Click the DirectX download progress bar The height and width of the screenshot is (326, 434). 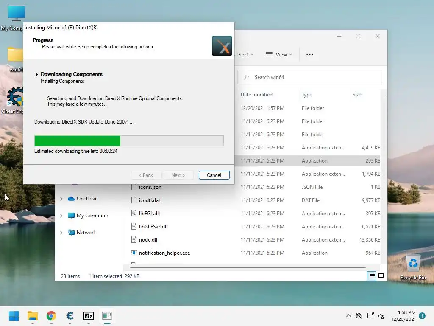(129, 141)
